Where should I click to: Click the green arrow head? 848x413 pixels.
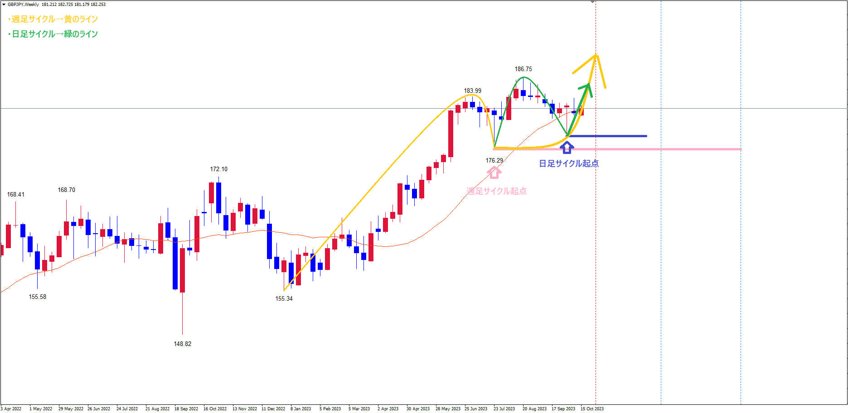click(587, 86)
